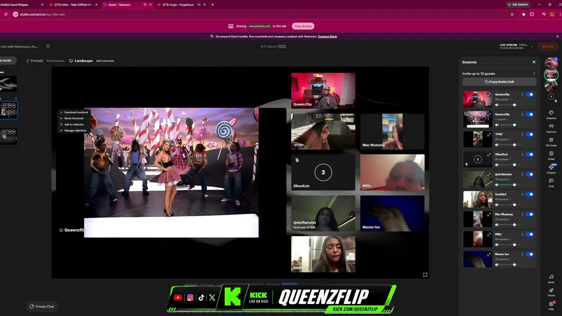Open the first Queenzflip source's All scenes dropdown
This screenshot has height=316, width=562.
coord(503,99)
